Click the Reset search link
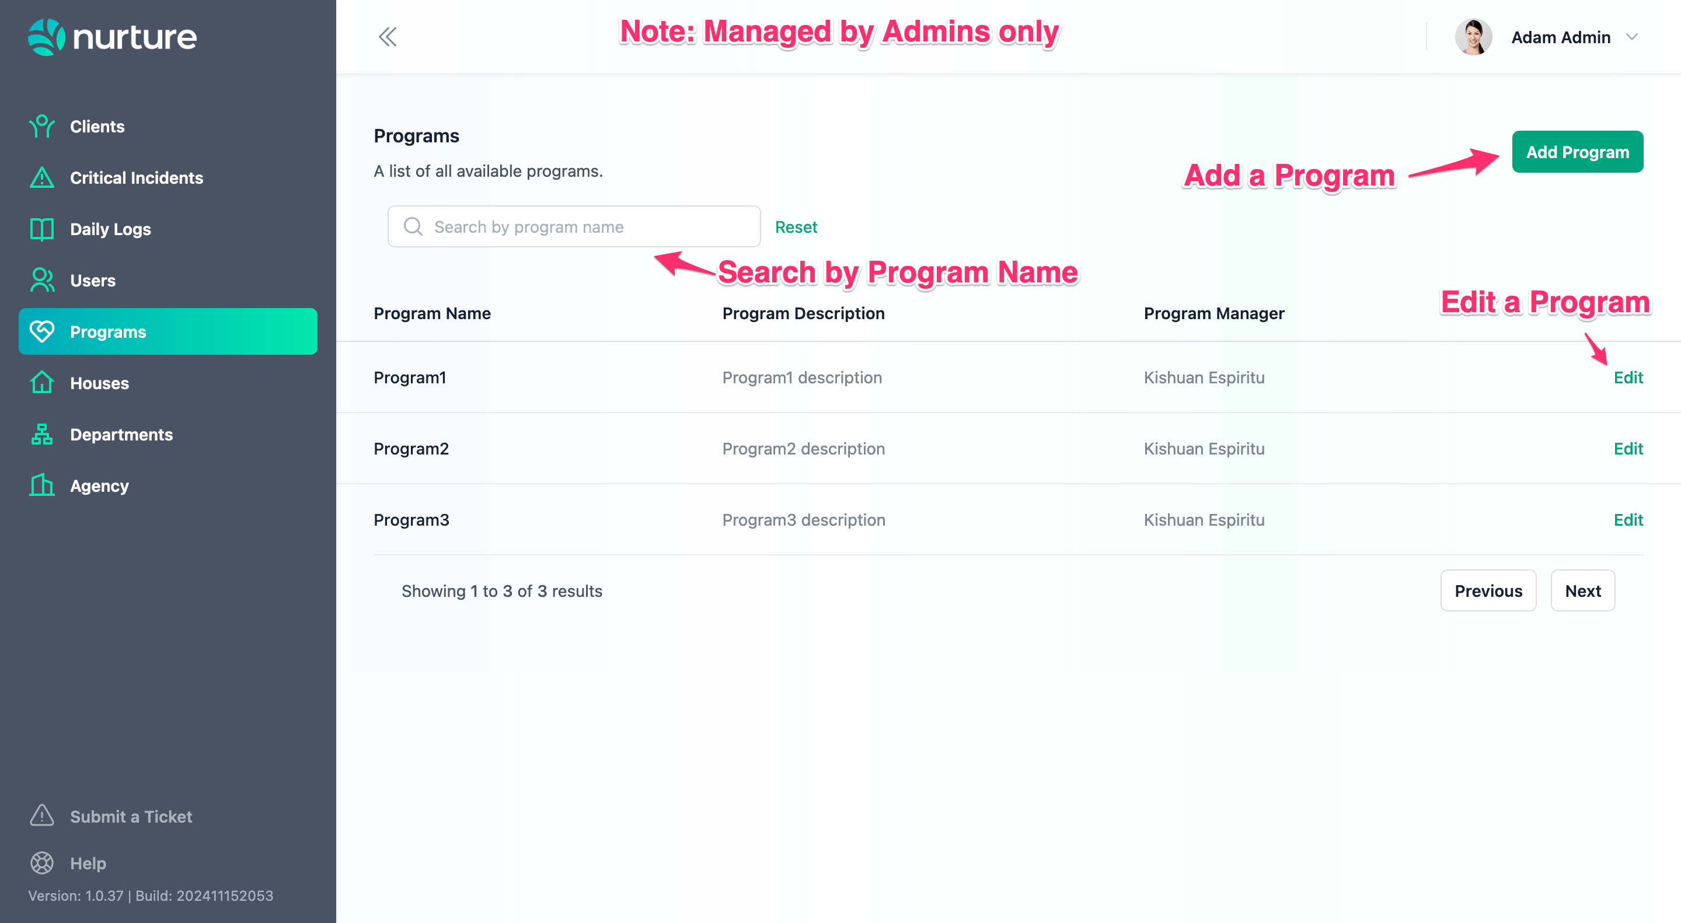 tap(796, 227)
